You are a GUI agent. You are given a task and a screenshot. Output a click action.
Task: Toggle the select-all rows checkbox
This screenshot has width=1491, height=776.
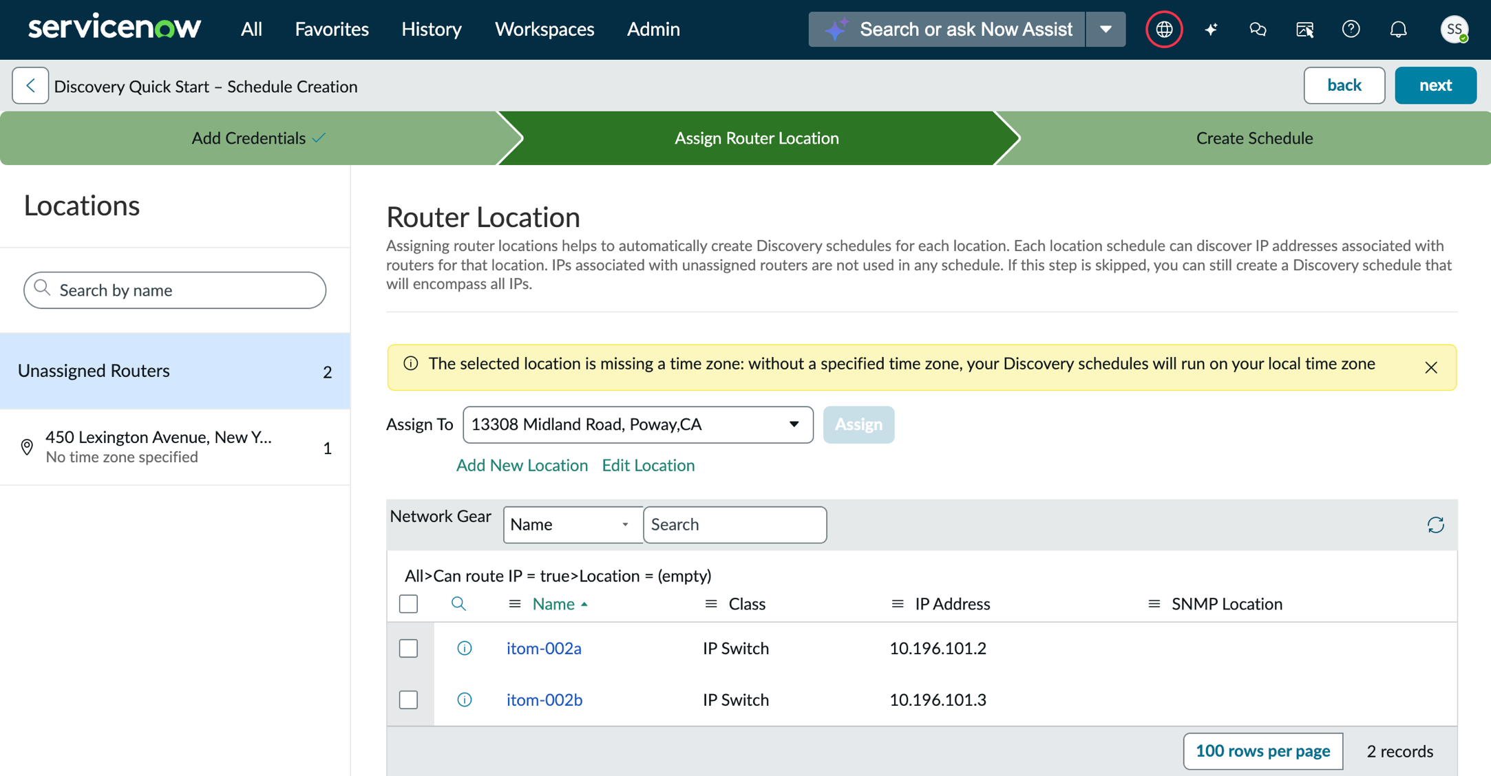click(x=408, y=604)
